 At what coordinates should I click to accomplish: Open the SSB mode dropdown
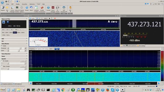pyautogui.click(x=17, y=30)
